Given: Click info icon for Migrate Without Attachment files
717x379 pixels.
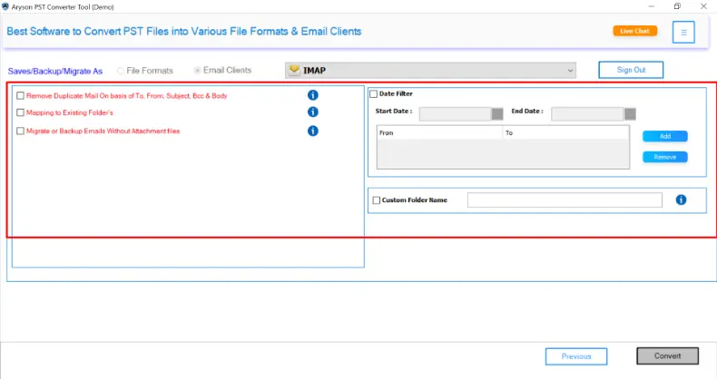Looking at the screenshot, I should [x=313, y=131].
